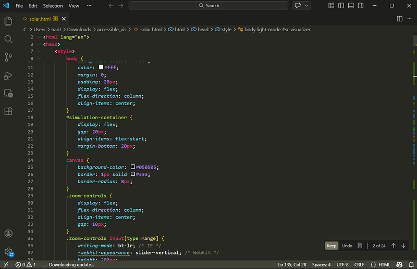This screenshot has height=269, width=417.
Task: Click the '2 of 24' change counter
Action: (x=379, y=246)
